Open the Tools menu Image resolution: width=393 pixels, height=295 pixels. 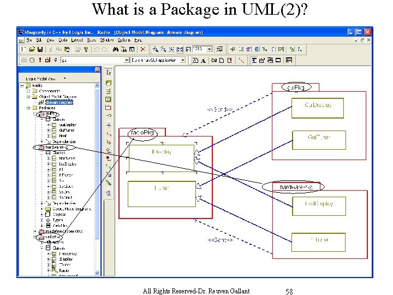point(92,40)
